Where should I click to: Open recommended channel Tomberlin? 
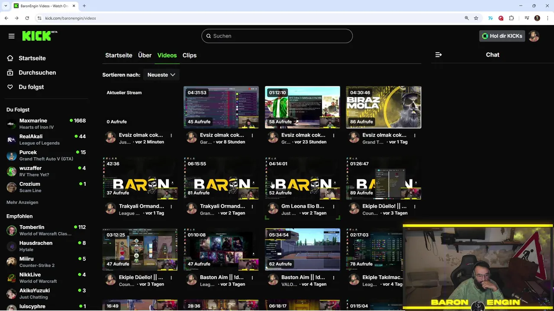click(x=45, y=230)
